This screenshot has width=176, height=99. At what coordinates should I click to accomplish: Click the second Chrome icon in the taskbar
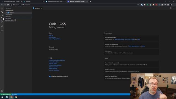[x=16, y=97]
